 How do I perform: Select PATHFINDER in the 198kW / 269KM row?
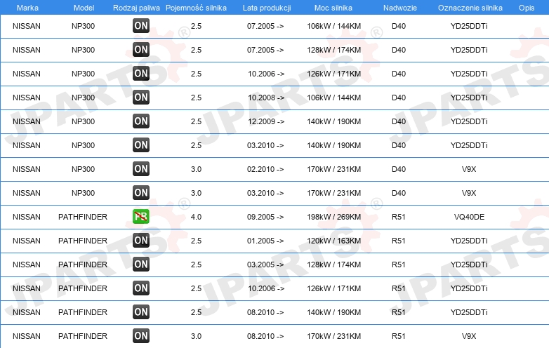[83, 217]
